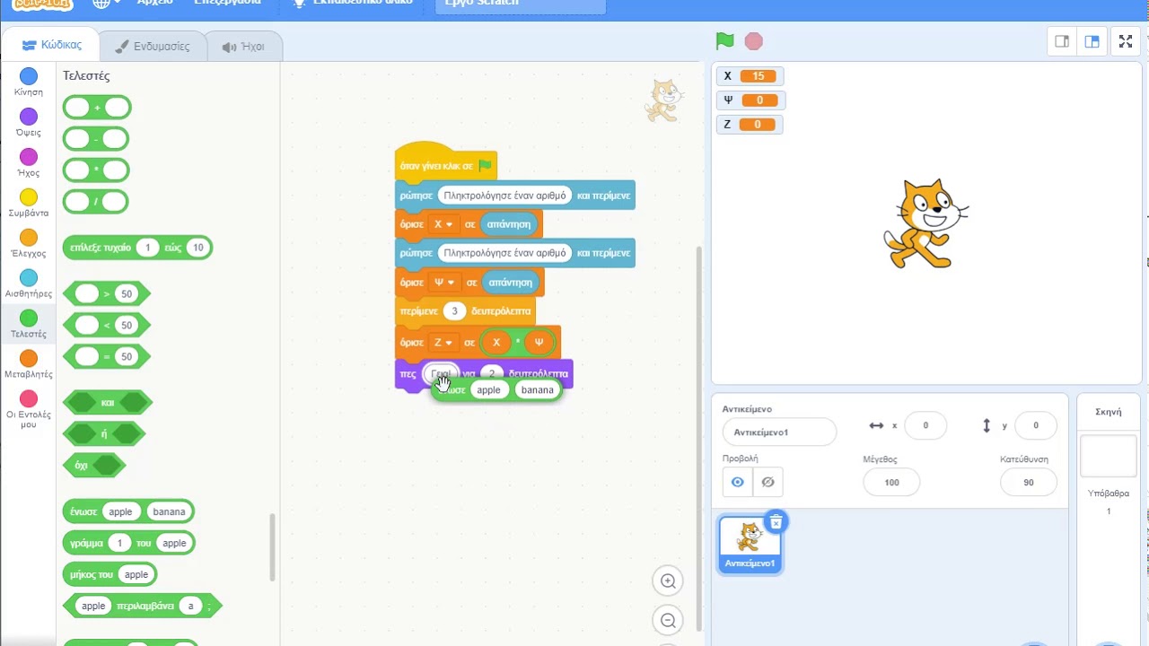Click the addition operator block
The width and height of the screenshot is (1149, 646).
(97, 108)
